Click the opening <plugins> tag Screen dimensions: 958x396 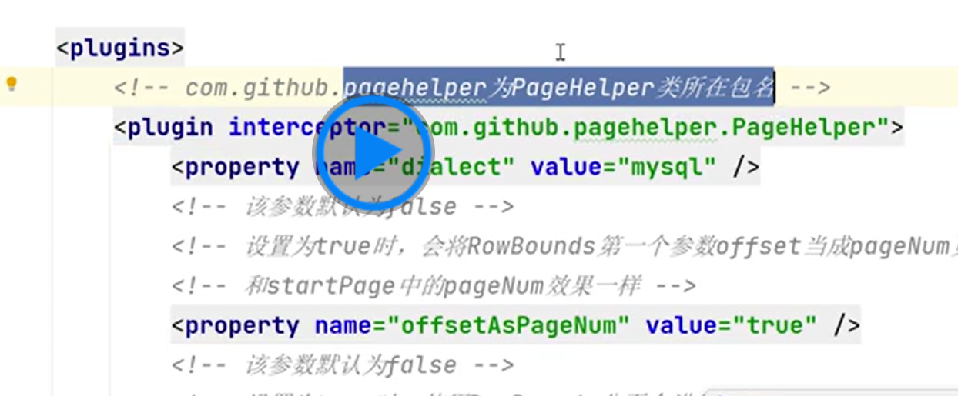[x=120, y=48]
